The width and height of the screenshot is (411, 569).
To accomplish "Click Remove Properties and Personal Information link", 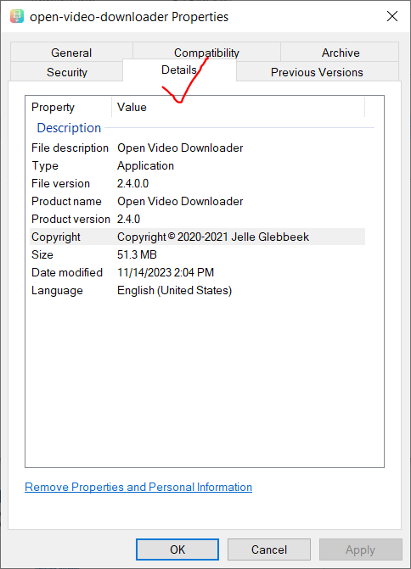I will tap(138, 487).
